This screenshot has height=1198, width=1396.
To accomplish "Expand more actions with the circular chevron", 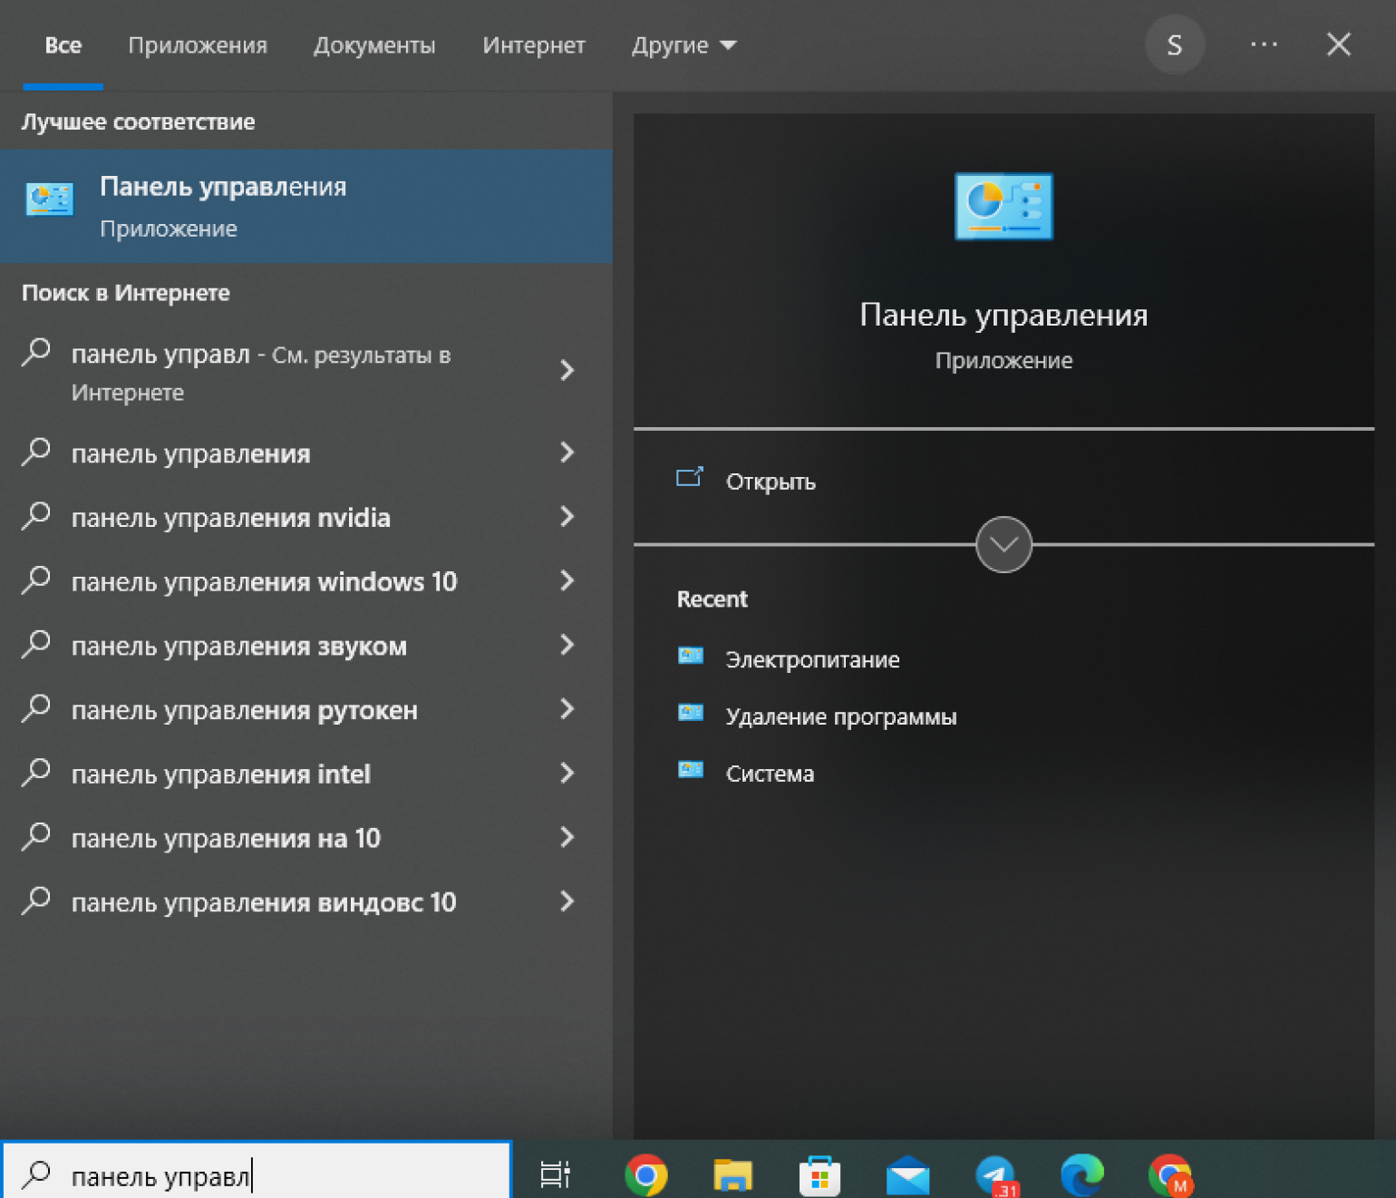I will coord(1003,545).
